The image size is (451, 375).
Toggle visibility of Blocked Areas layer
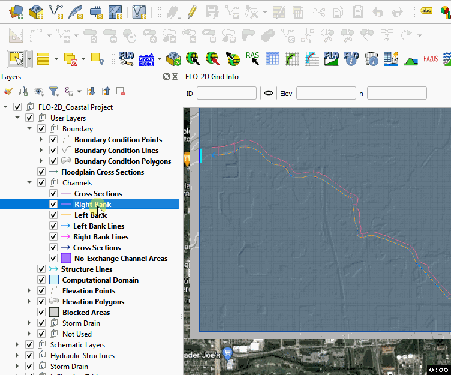point(41,313)
